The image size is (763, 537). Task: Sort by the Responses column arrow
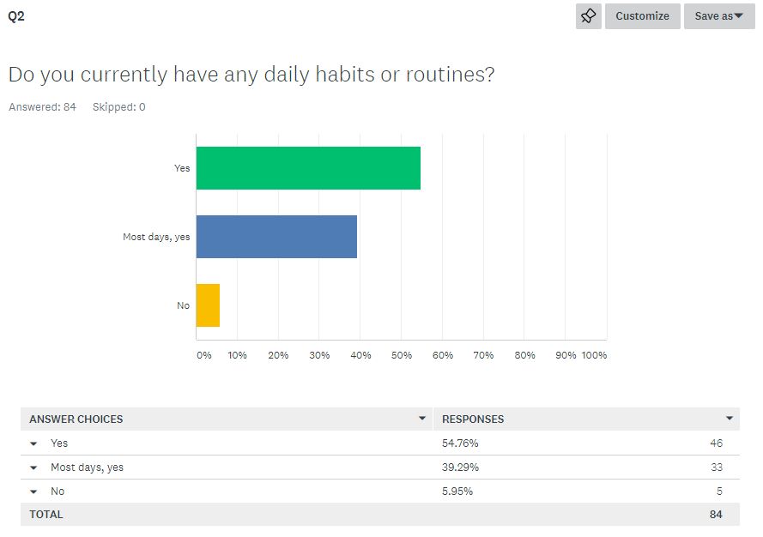730,419
